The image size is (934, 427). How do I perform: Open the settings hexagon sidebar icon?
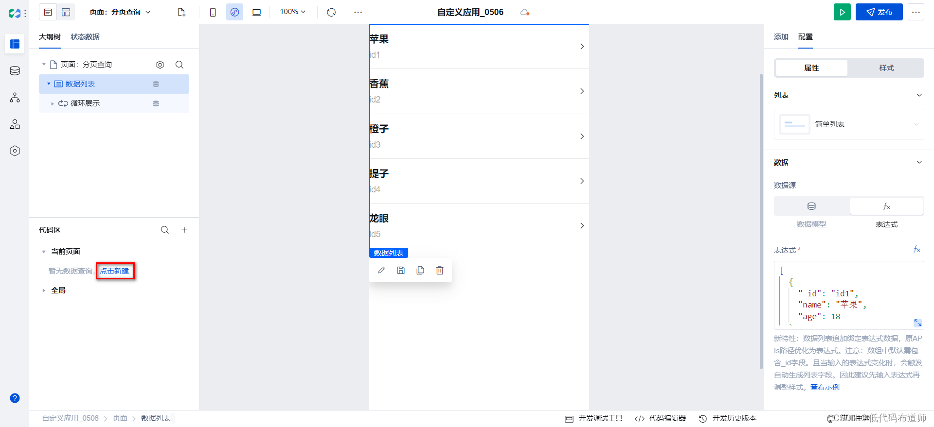15,151
